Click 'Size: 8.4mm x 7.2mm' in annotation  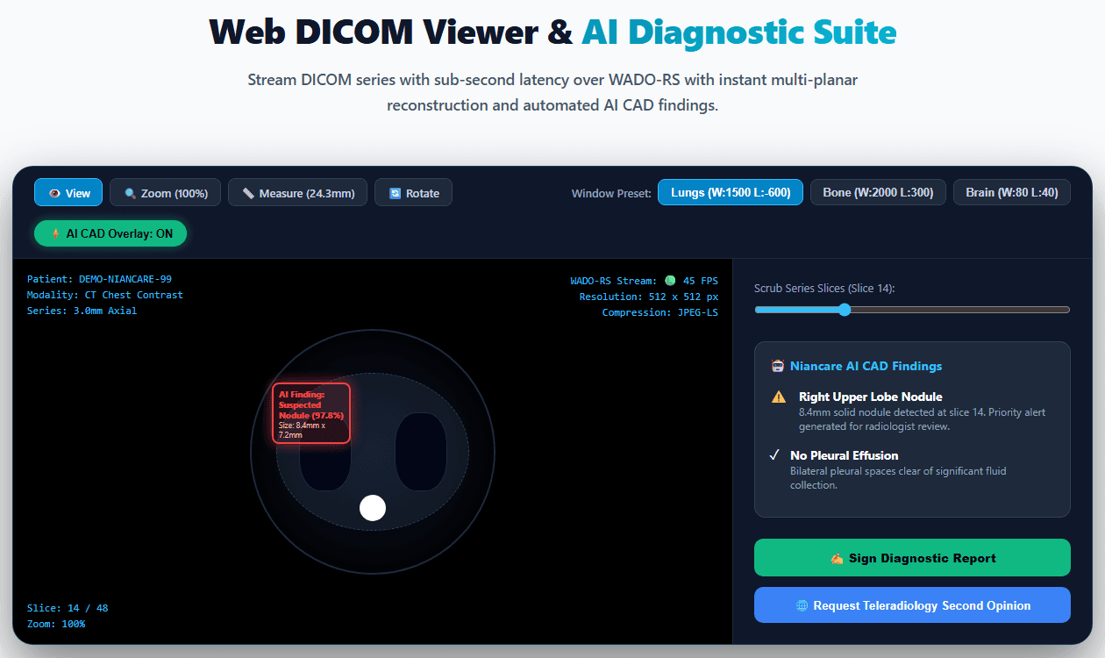(303, 430)
